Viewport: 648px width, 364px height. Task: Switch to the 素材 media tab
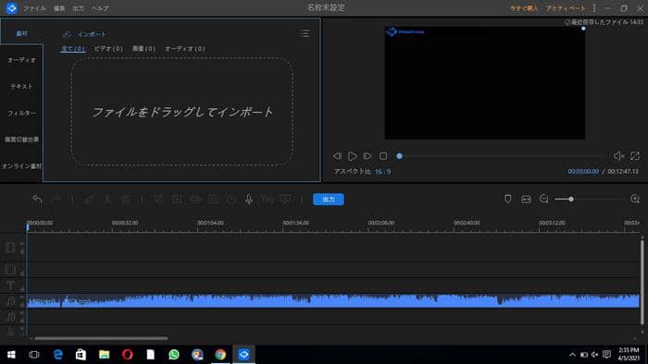[22, 33]
